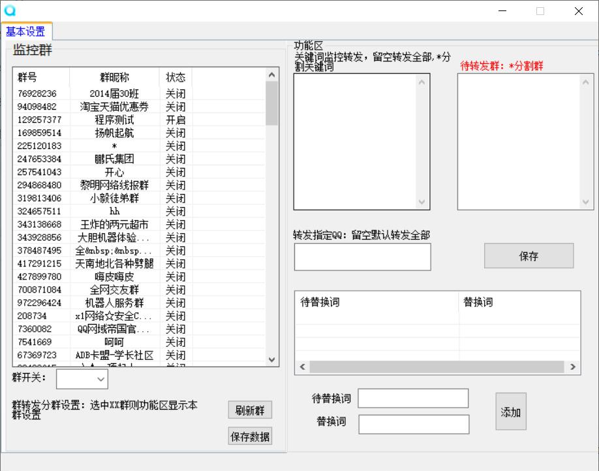This screenshot has width=599, height=471.
Task: Select row 天南地北各种劈腿
Action: (139, 263)
